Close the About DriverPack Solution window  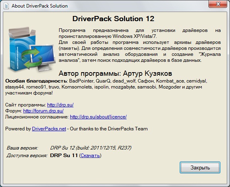coord(218,4)
